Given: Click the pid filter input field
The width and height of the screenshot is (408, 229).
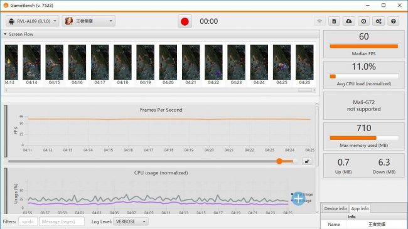Looking at the screenshot, I should (28, 221).
